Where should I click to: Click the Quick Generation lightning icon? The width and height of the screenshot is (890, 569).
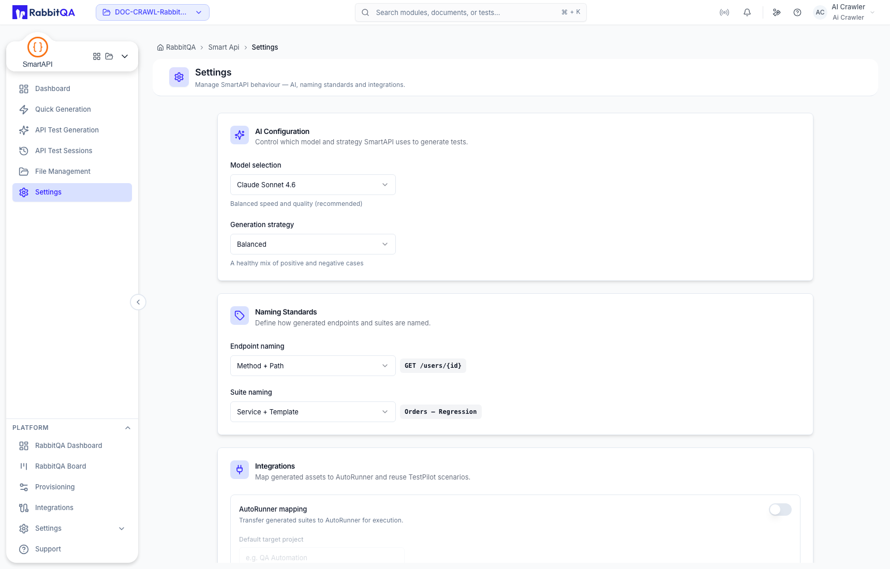[x=24, y=110]
